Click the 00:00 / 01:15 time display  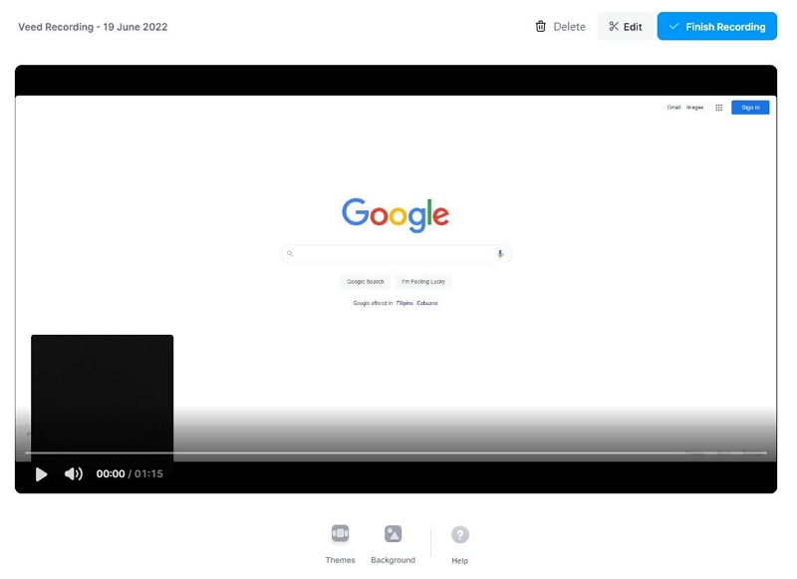click(130, 473)
